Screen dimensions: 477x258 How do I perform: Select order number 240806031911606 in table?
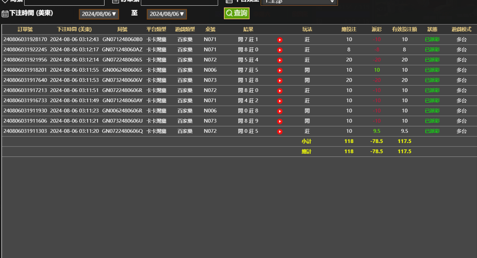25,121
